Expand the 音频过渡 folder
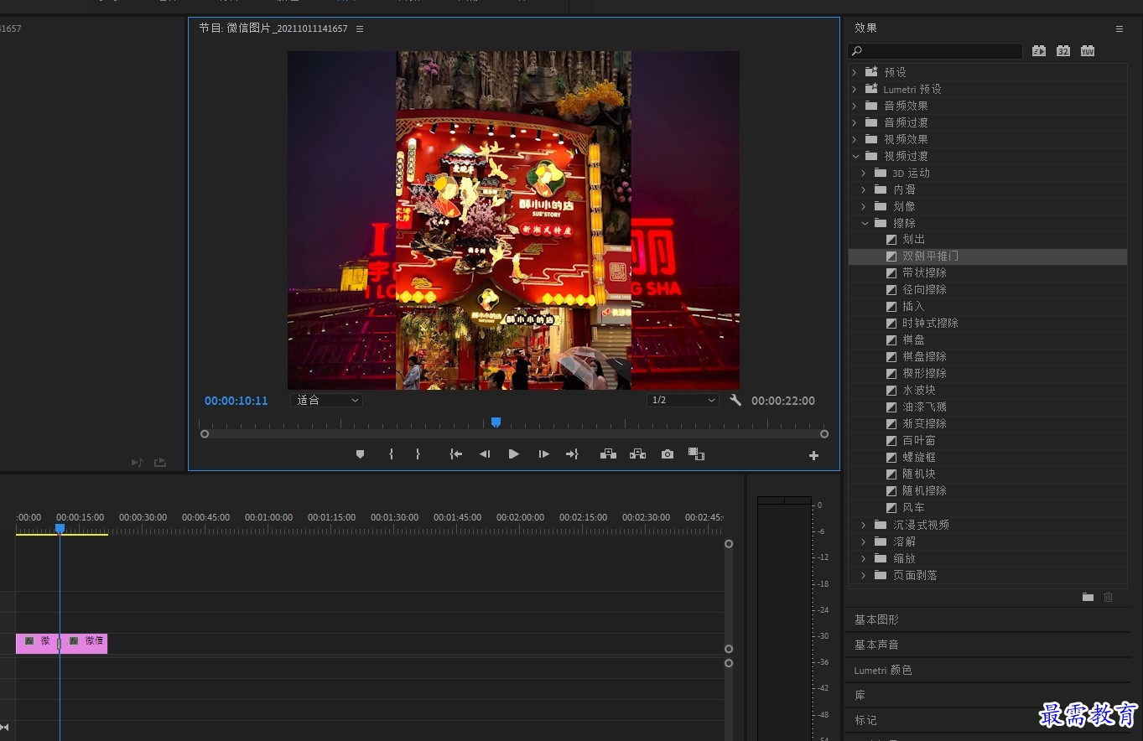The image size is (1143, 741). coord(855,122)
